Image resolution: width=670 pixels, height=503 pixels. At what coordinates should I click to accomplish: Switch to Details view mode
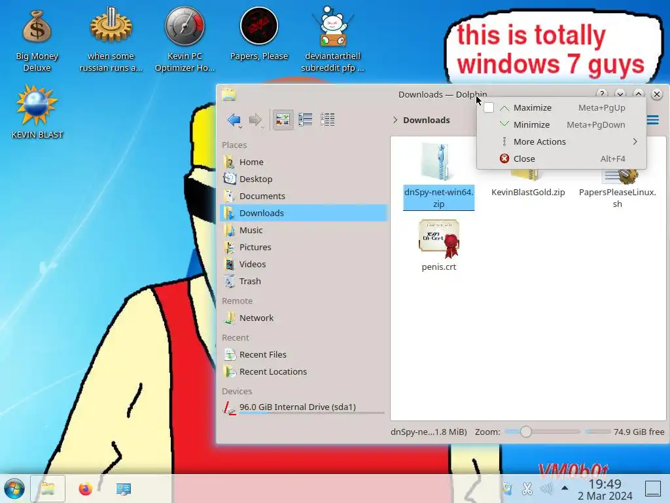point(327,120)
